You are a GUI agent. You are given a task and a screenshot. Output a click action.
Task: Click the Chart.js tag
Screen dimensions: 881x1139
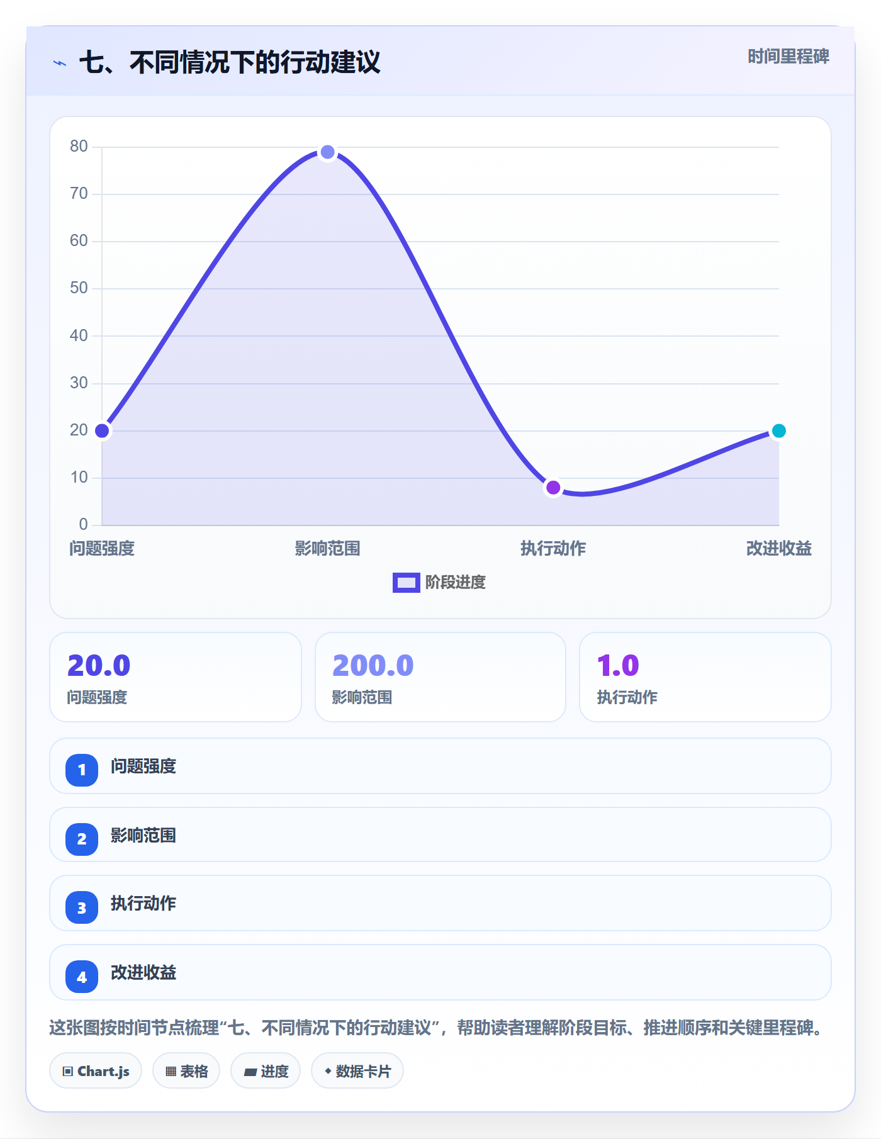[x=96, y=1070]
